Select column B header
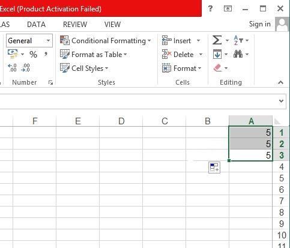The width and height of the screenshot is (290, 248). point(208,121)
